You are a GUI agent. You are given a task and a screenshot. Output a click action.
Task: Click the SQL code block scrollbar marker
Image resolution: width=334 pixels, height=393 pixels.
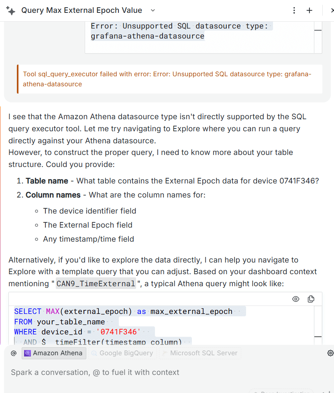pos(318,337)
